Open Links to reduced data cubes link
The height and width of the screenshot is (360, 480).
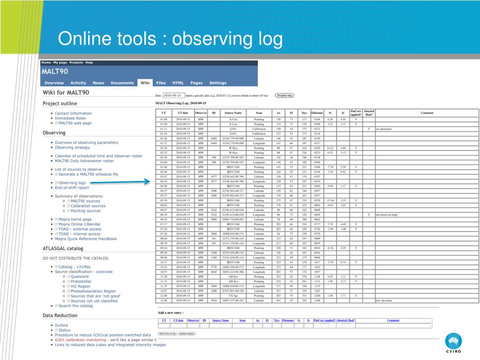(110, 345)
